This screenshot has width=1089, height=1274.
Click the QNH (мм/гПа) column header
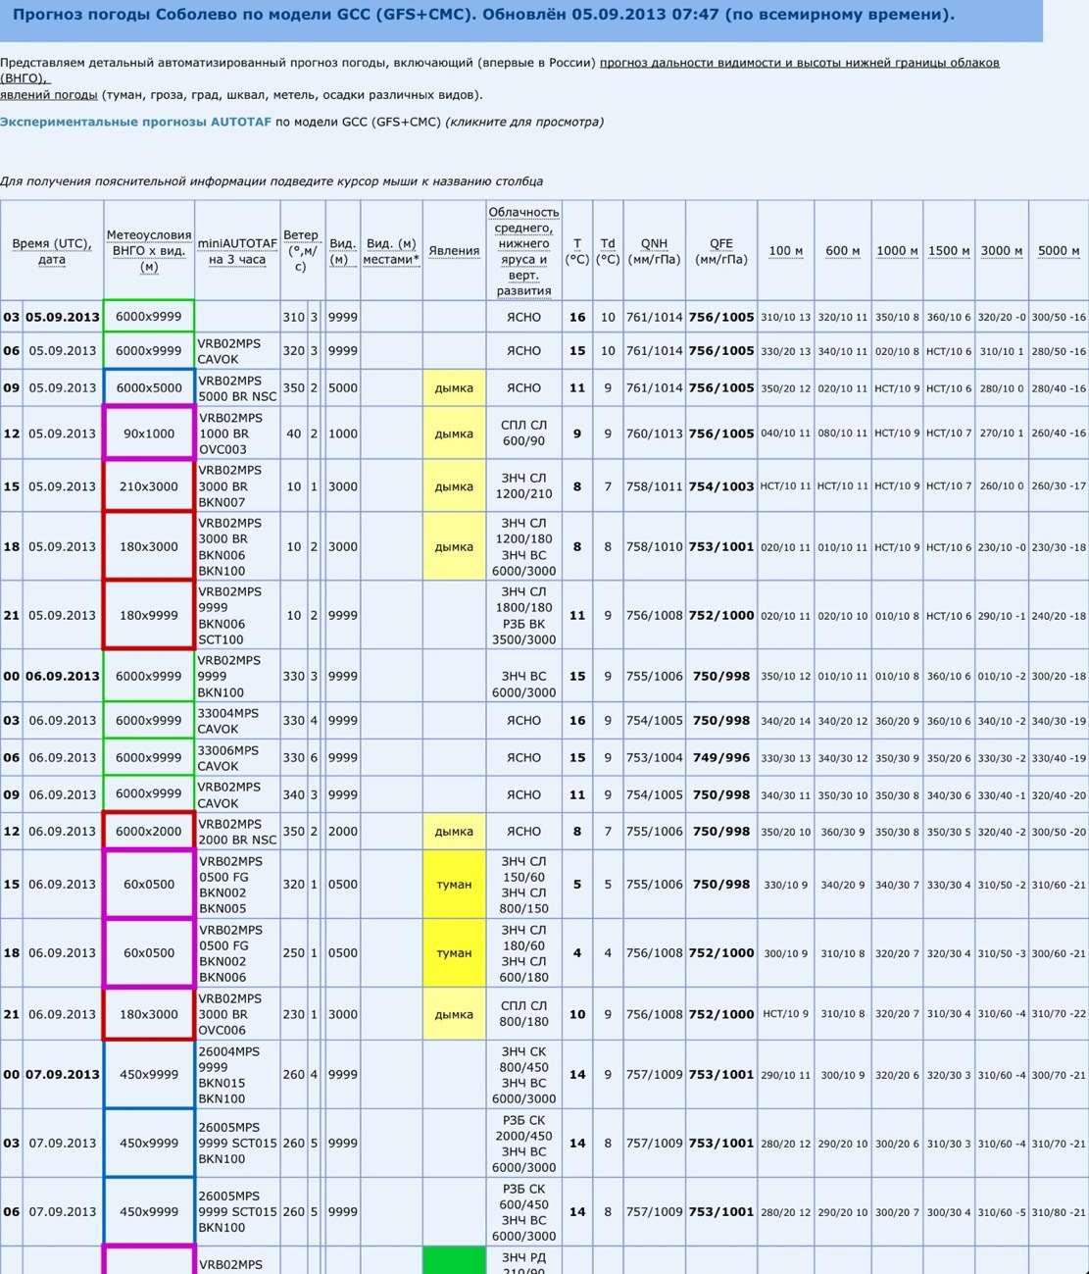pos(654,251)
